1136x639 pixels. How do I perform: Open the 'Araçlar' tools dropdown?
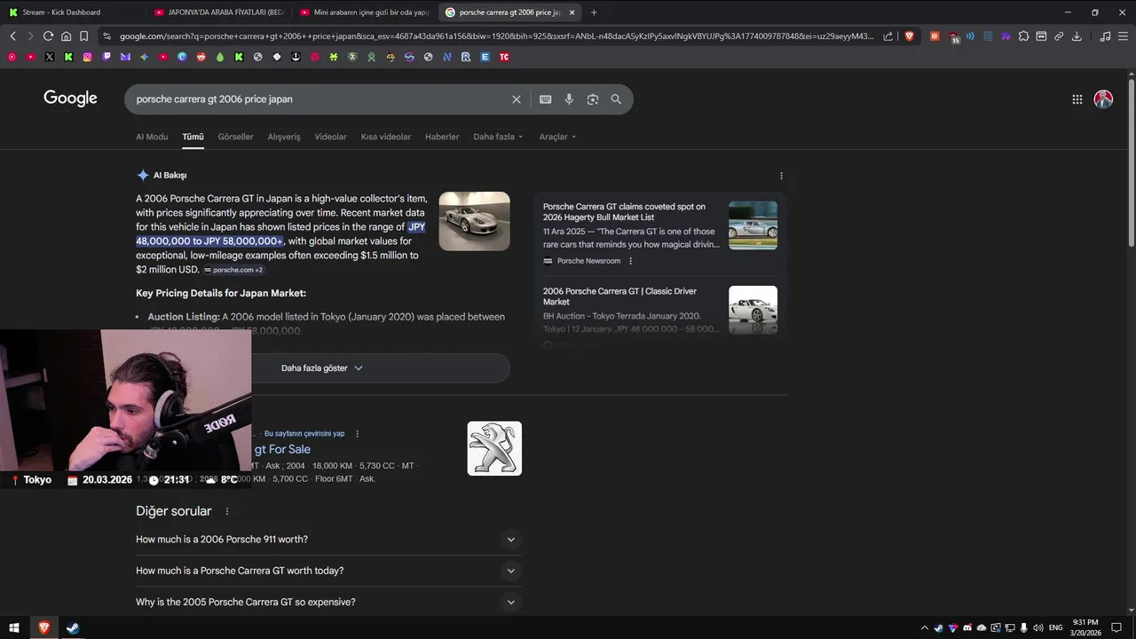pos(557,137)
